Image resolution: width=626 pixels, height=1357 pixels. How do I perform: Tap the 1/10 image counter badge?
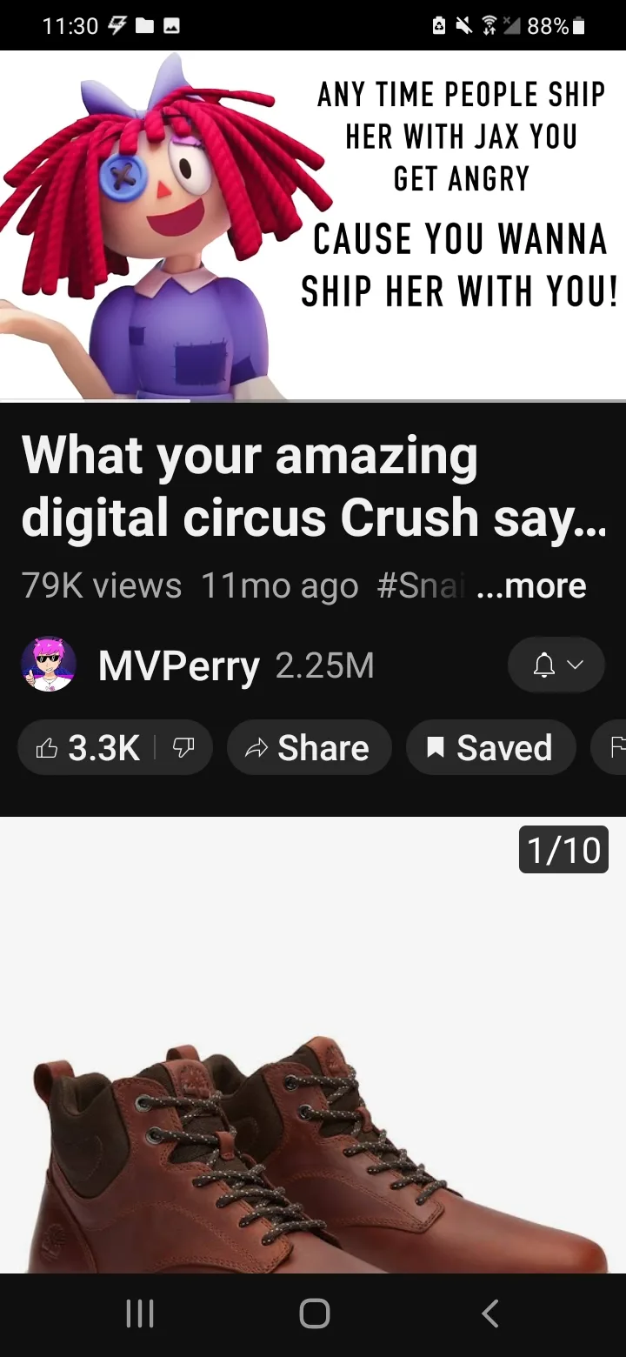coord(563,849)
